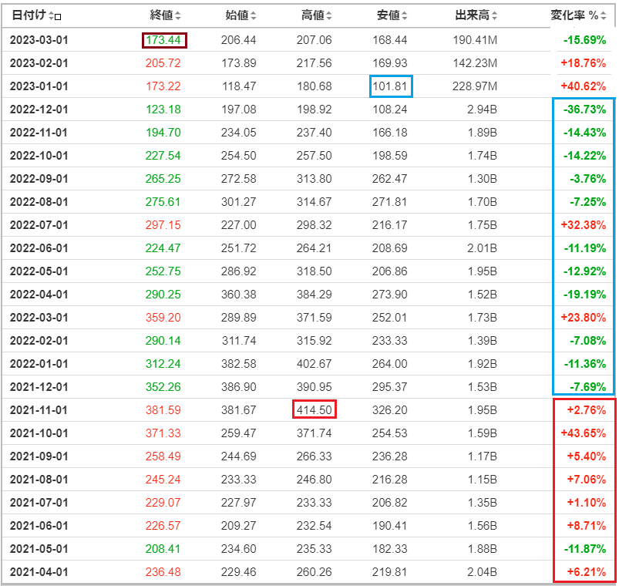Select the low price 101.81
This screenshot has width=619, height=586.
click(x=390, y=86)
